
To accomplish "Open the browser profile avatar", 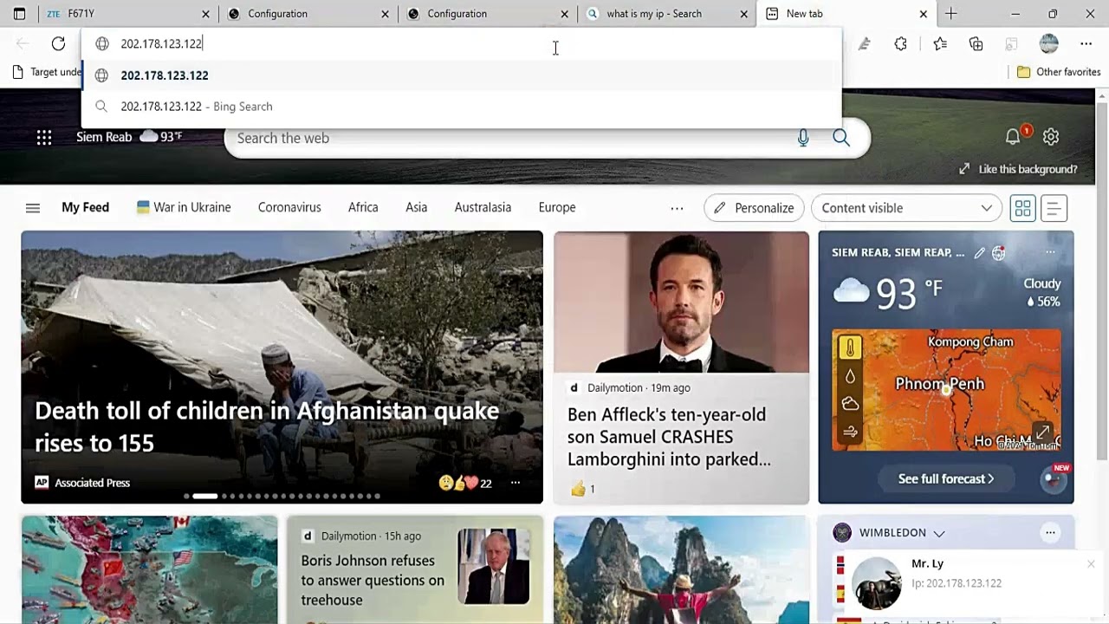I will click(1048, 43).
